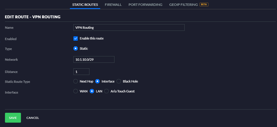Choose the LAN interface radio button

coord(92,91)
